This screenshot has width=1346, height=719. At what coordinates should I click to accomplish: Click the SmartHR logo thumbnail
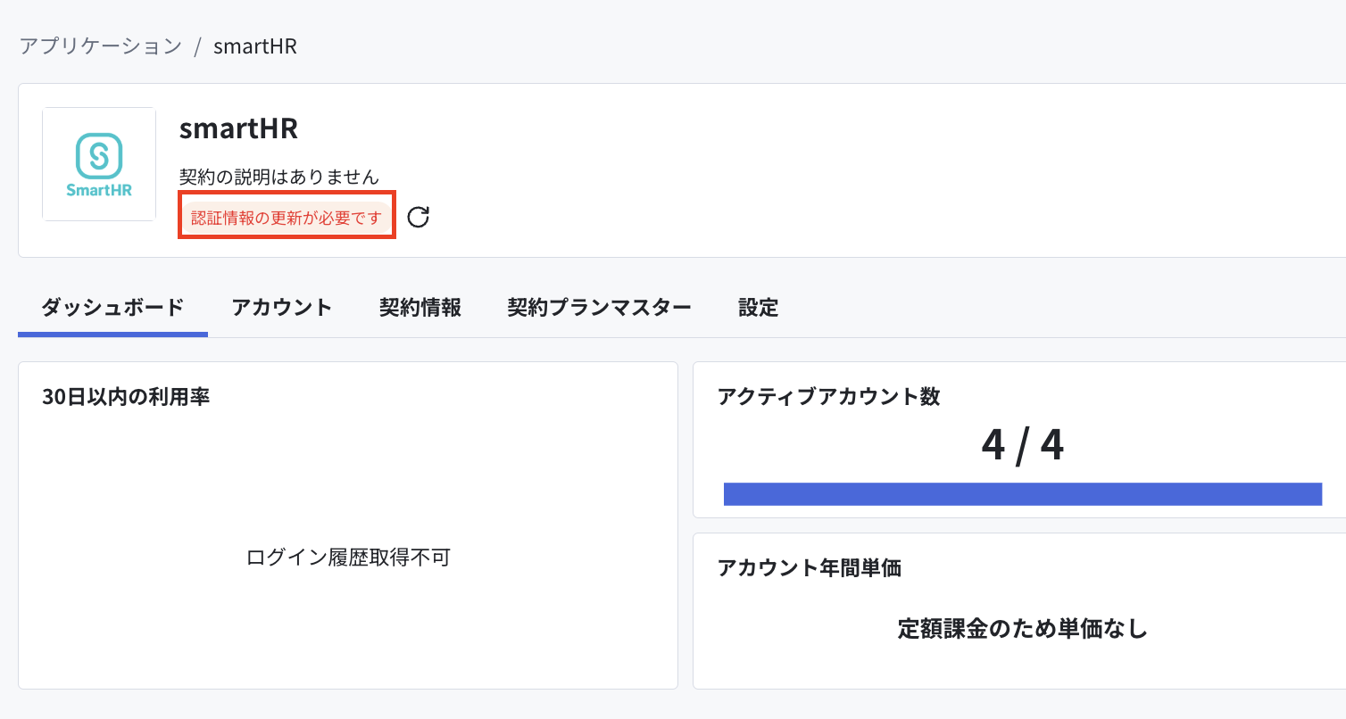(99, 164)
